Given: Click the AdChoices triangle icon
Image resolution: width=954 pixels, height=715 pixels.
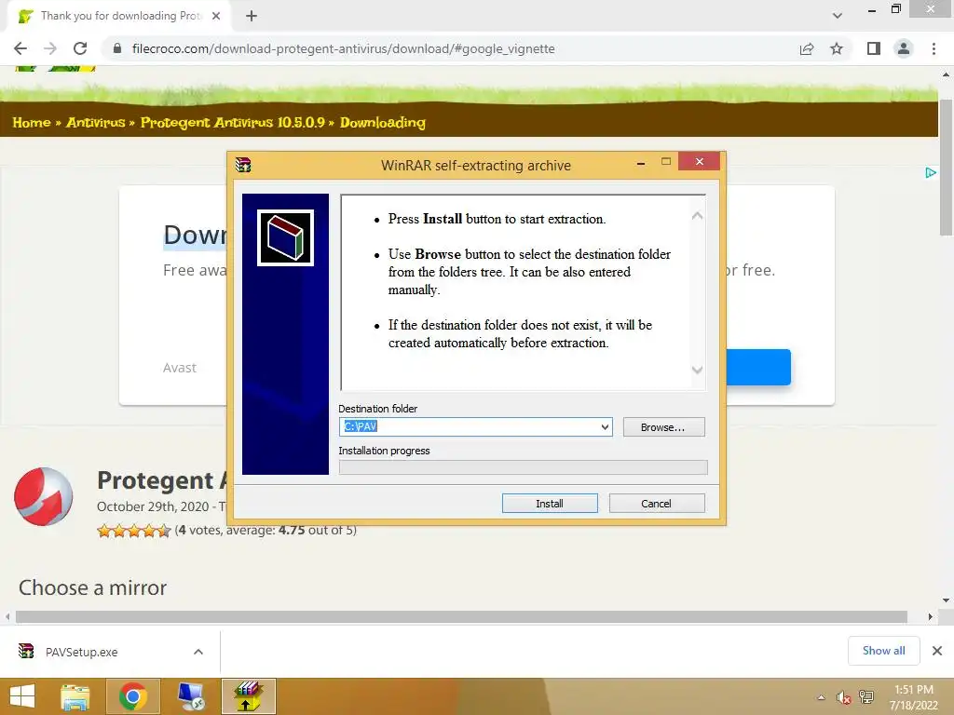Looking at the screenshot, I should [x=931, y=172].
